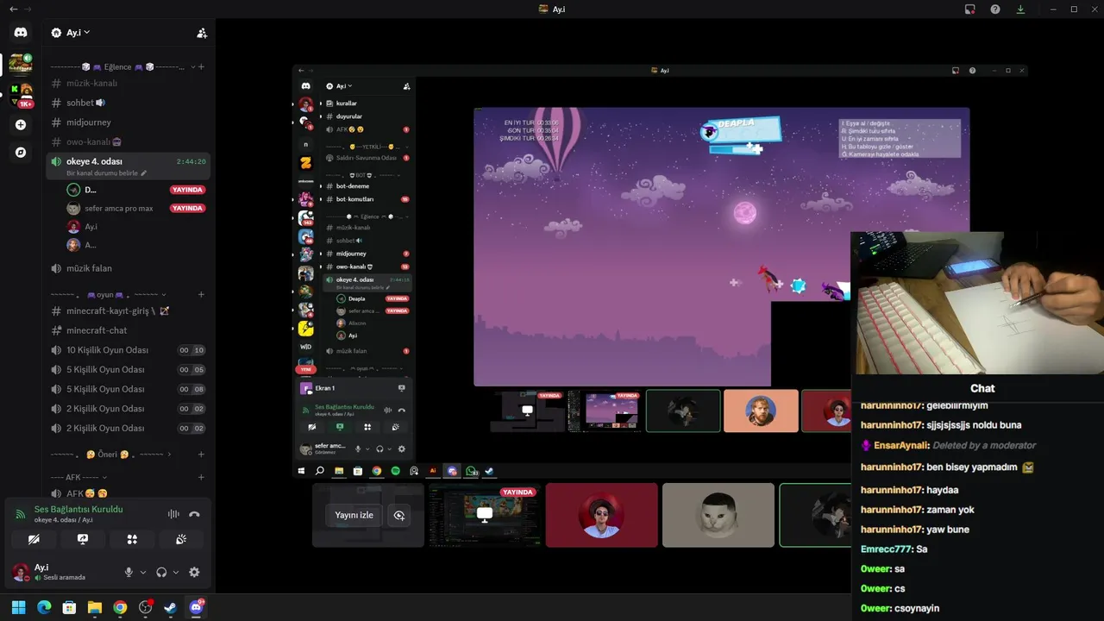Open Steam from taskbar
Screen dimensions: 1104x621
tap(171, 607)
